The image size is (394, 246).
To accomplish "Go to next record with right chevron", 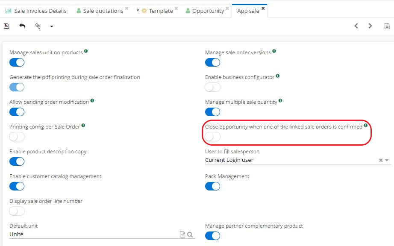I will click(370, 26).
